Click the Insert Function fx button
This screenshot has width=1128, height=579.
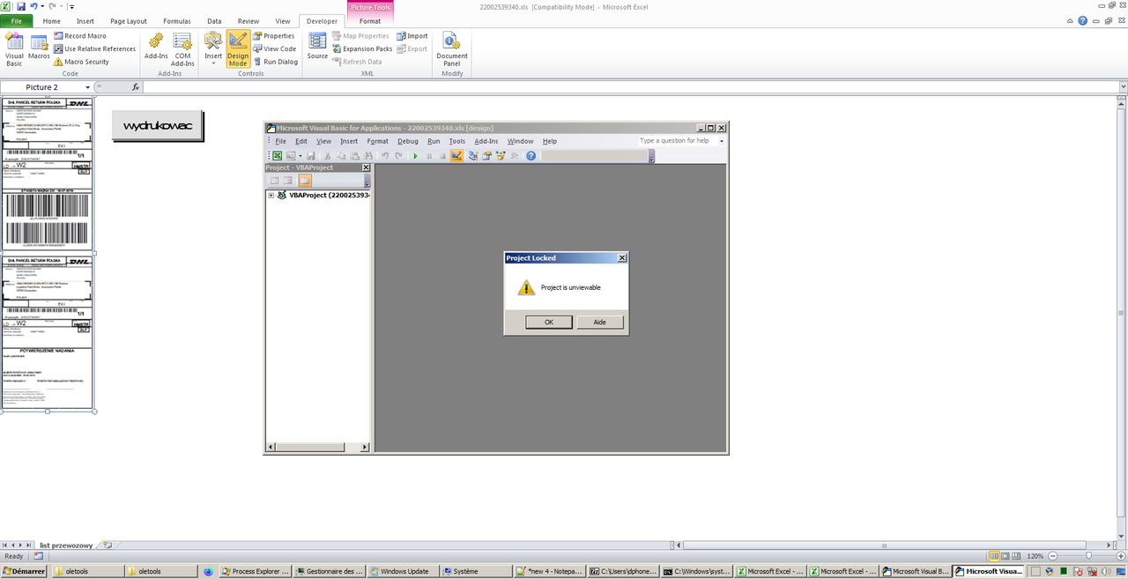[x=136, y=87]
